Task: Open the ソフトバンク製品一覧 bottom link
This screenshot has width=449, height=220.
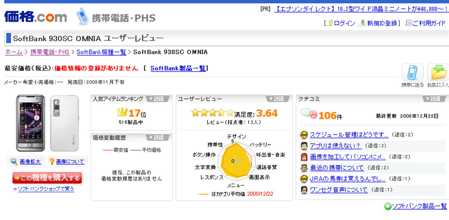Action: [419, 206]
